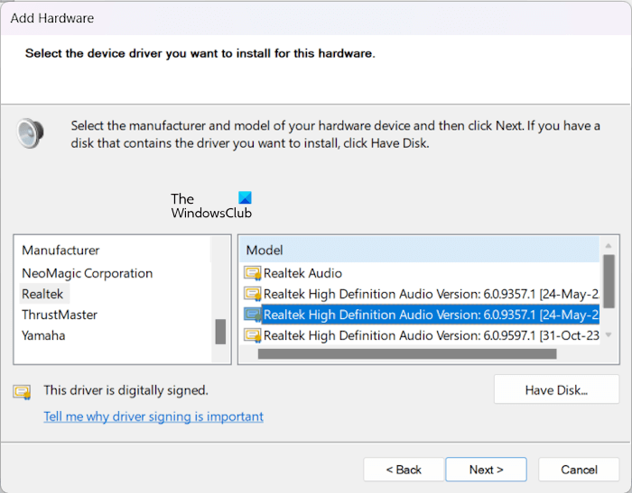The width and height of the screenshot is (632, 493).
Task: Click the certificate icon of the highlighted driver row
Action: pos(253,315)
